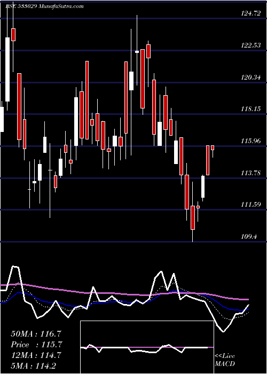This screenshot has height=374, width=267.
Task: Click the 118.15 price axis label
Action: 251,109
